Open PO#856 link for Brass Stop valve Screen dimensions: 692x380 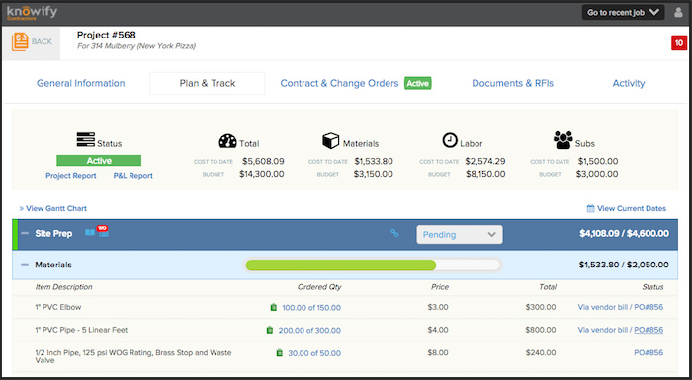(649, 352)
